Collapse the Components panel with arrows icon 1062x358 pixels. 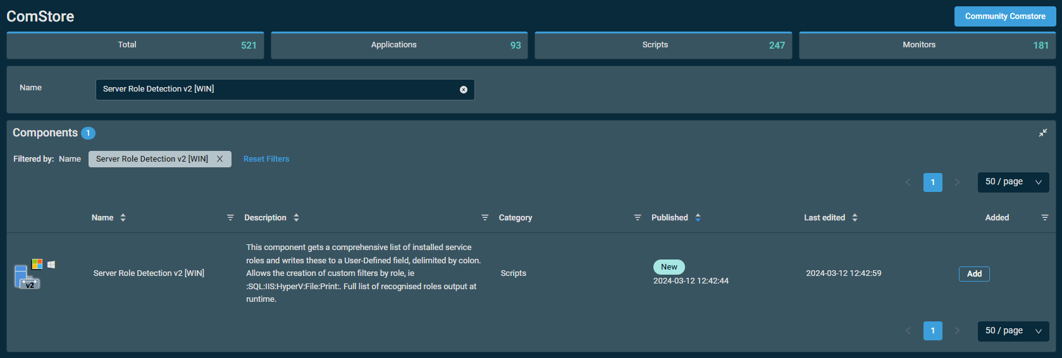point(1043,133)
